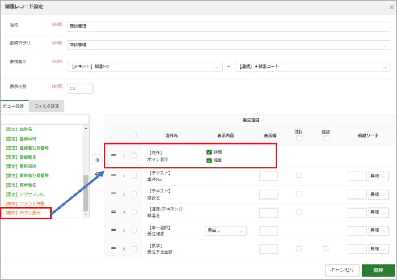Open the 参照アプリ dropdown
The height and width of the screenshot is (280, 397).
click(x=229, y=45)
